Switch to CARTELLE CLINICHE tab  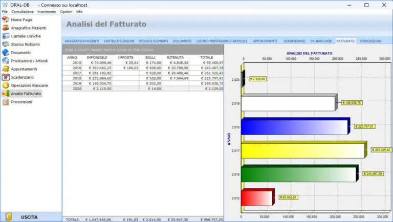[x=119, y=41]
